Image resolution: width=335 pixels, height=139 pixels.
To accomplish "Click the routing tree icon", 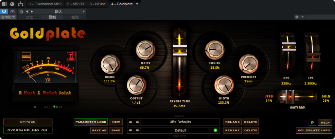I will [x=21, y=4].
